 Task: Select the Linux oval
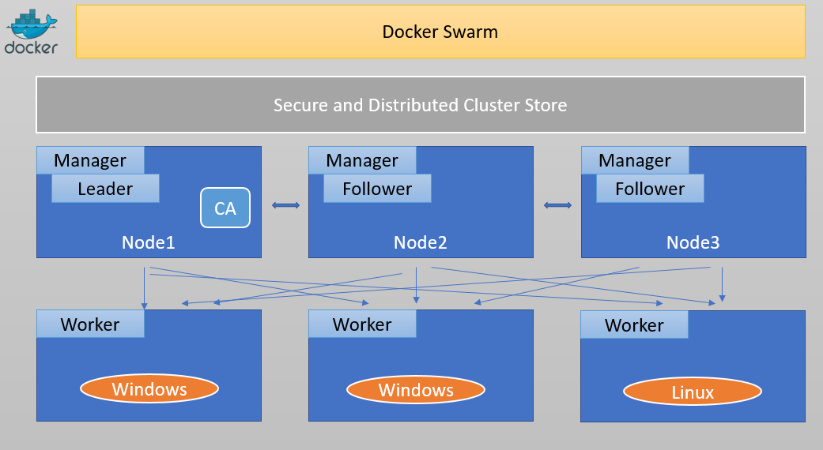point(693,392)
